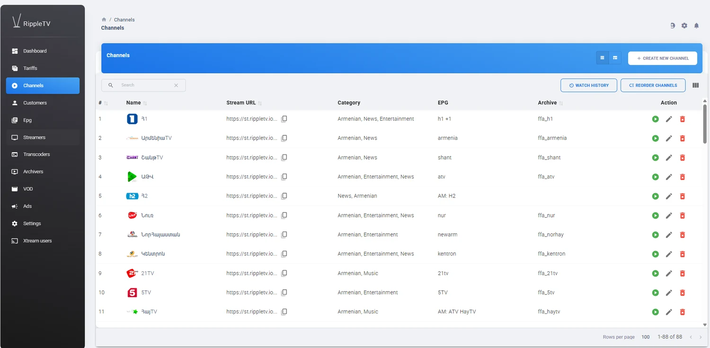
Task: Go to previous page of channels
Action: 691,337
